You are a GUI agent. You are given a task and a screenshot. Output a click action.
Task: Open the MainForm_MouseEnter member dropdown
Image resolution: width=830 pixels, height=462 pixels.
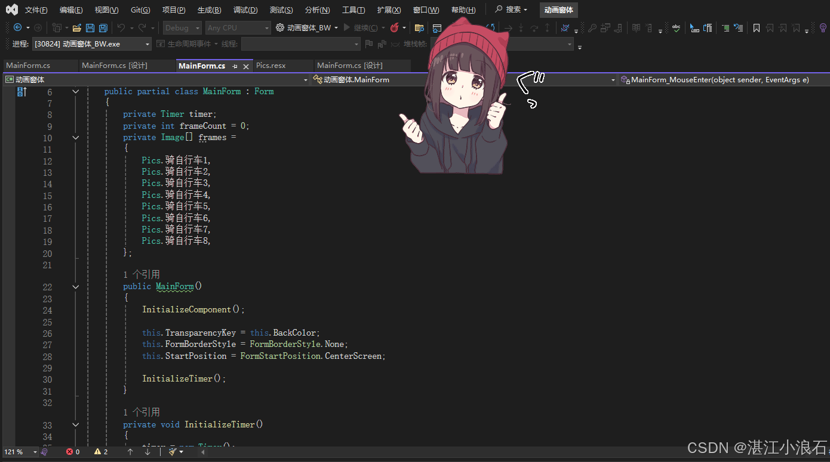pos(723,79)
